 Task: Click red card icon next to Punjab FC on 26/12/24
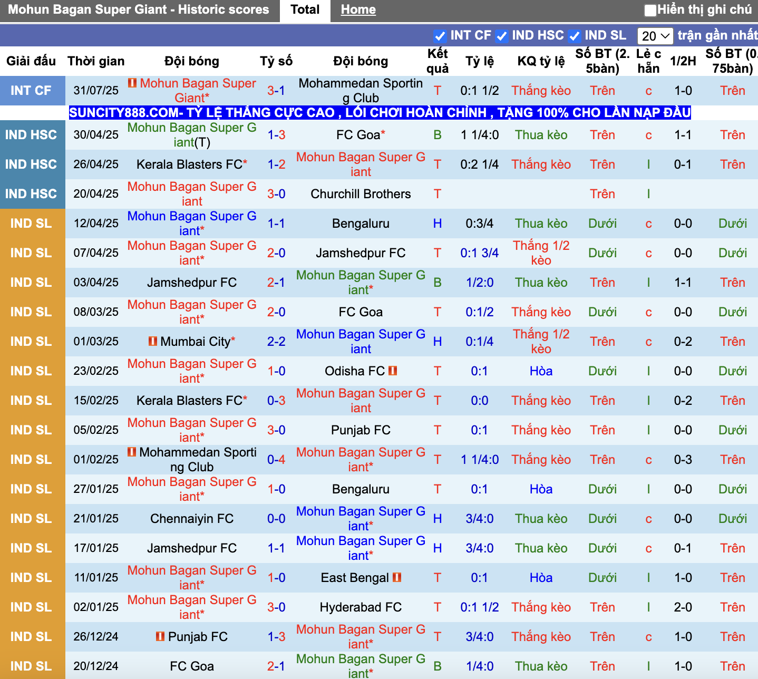click(160, 636)
